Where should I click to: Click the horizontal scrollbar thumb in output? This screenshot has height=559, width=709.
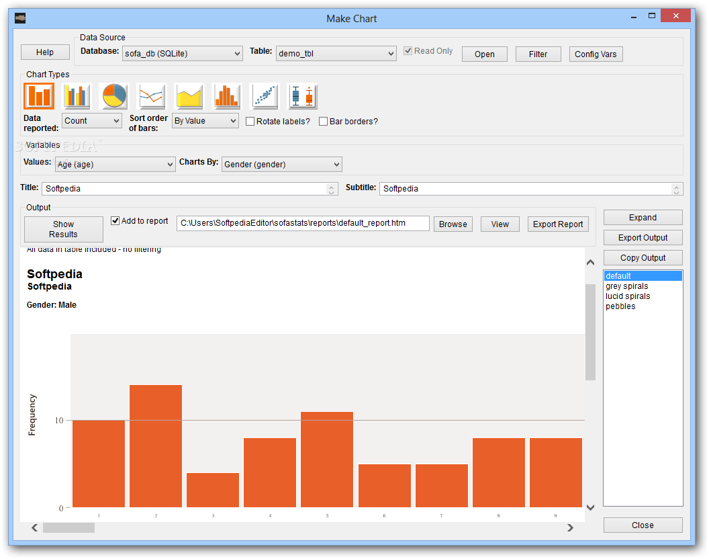pyautogui.click(x=68, y=528)
